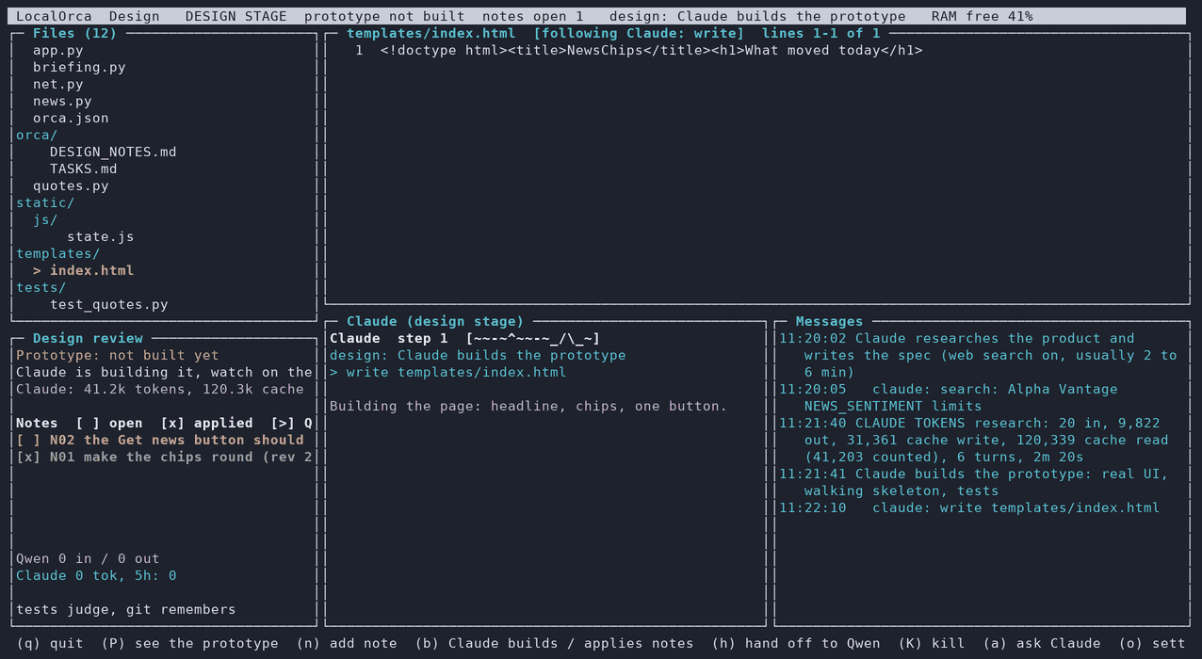Toggle checkbox of note N01 chips round
This screenshot has width=1202, height=659.
point(28,457)
